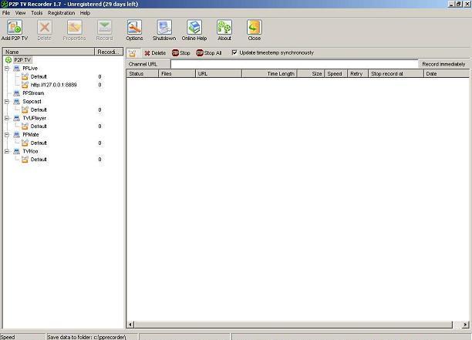Image resolution: width=472 pixels, height=340 pixels.
Task: Click the Stop button with red icon
Action: tap(181, 53)
